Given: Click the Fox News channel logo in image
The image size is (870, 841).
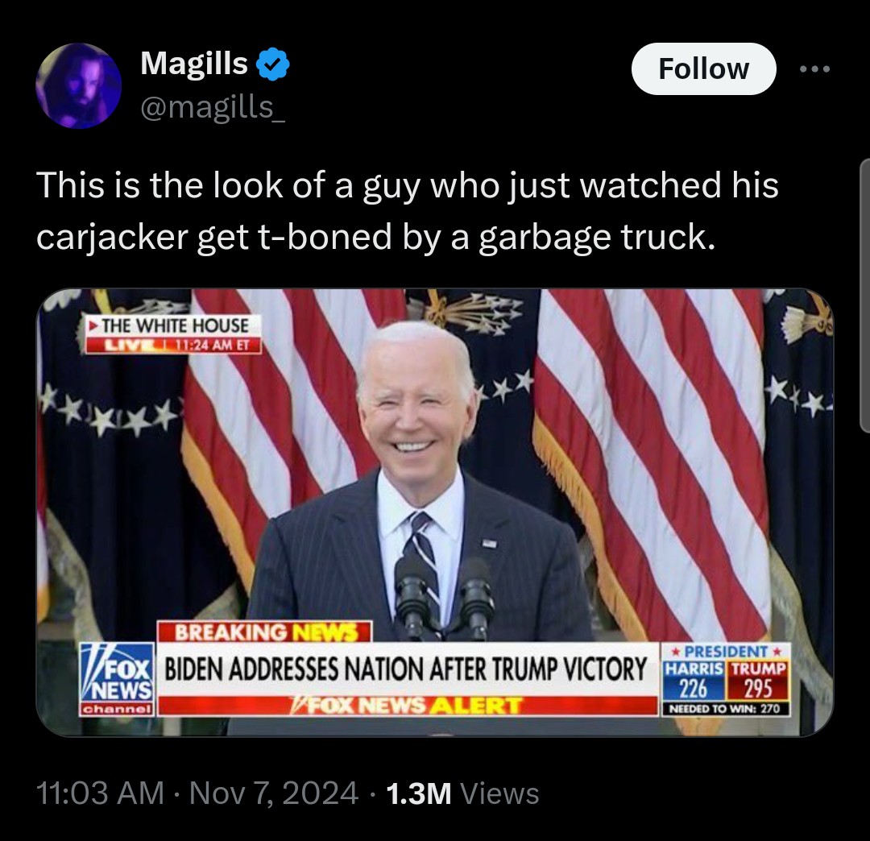Looking at the screenshot, I should 117,679.
